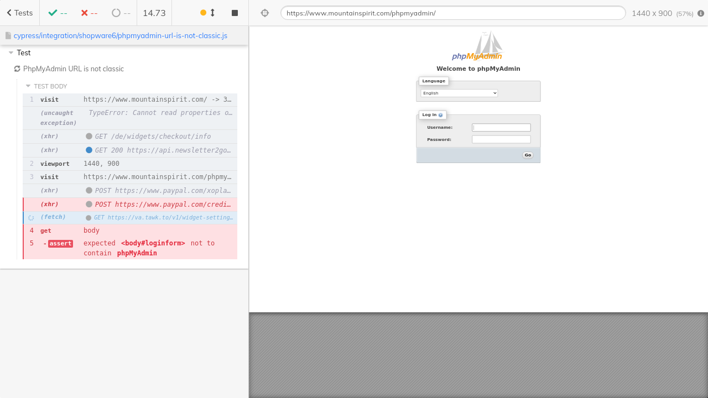The image size is (708, 398).
Task: Click the running spinner icon beside the test title
Action: coord(17,69)
